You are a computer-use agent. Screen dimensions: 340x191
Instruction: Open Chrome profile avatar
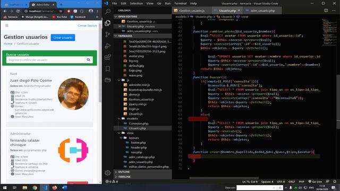pyautogui.click(x=91, y=11)
